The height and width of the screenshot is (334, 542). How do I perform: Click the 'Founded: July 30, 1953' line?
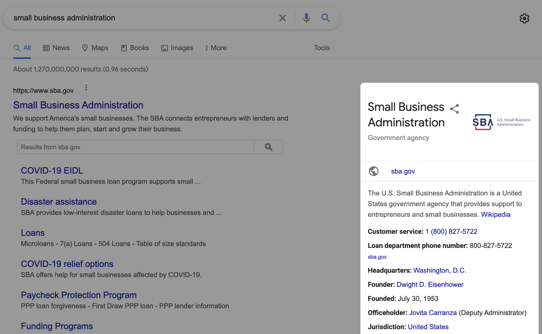click(403, 298)
